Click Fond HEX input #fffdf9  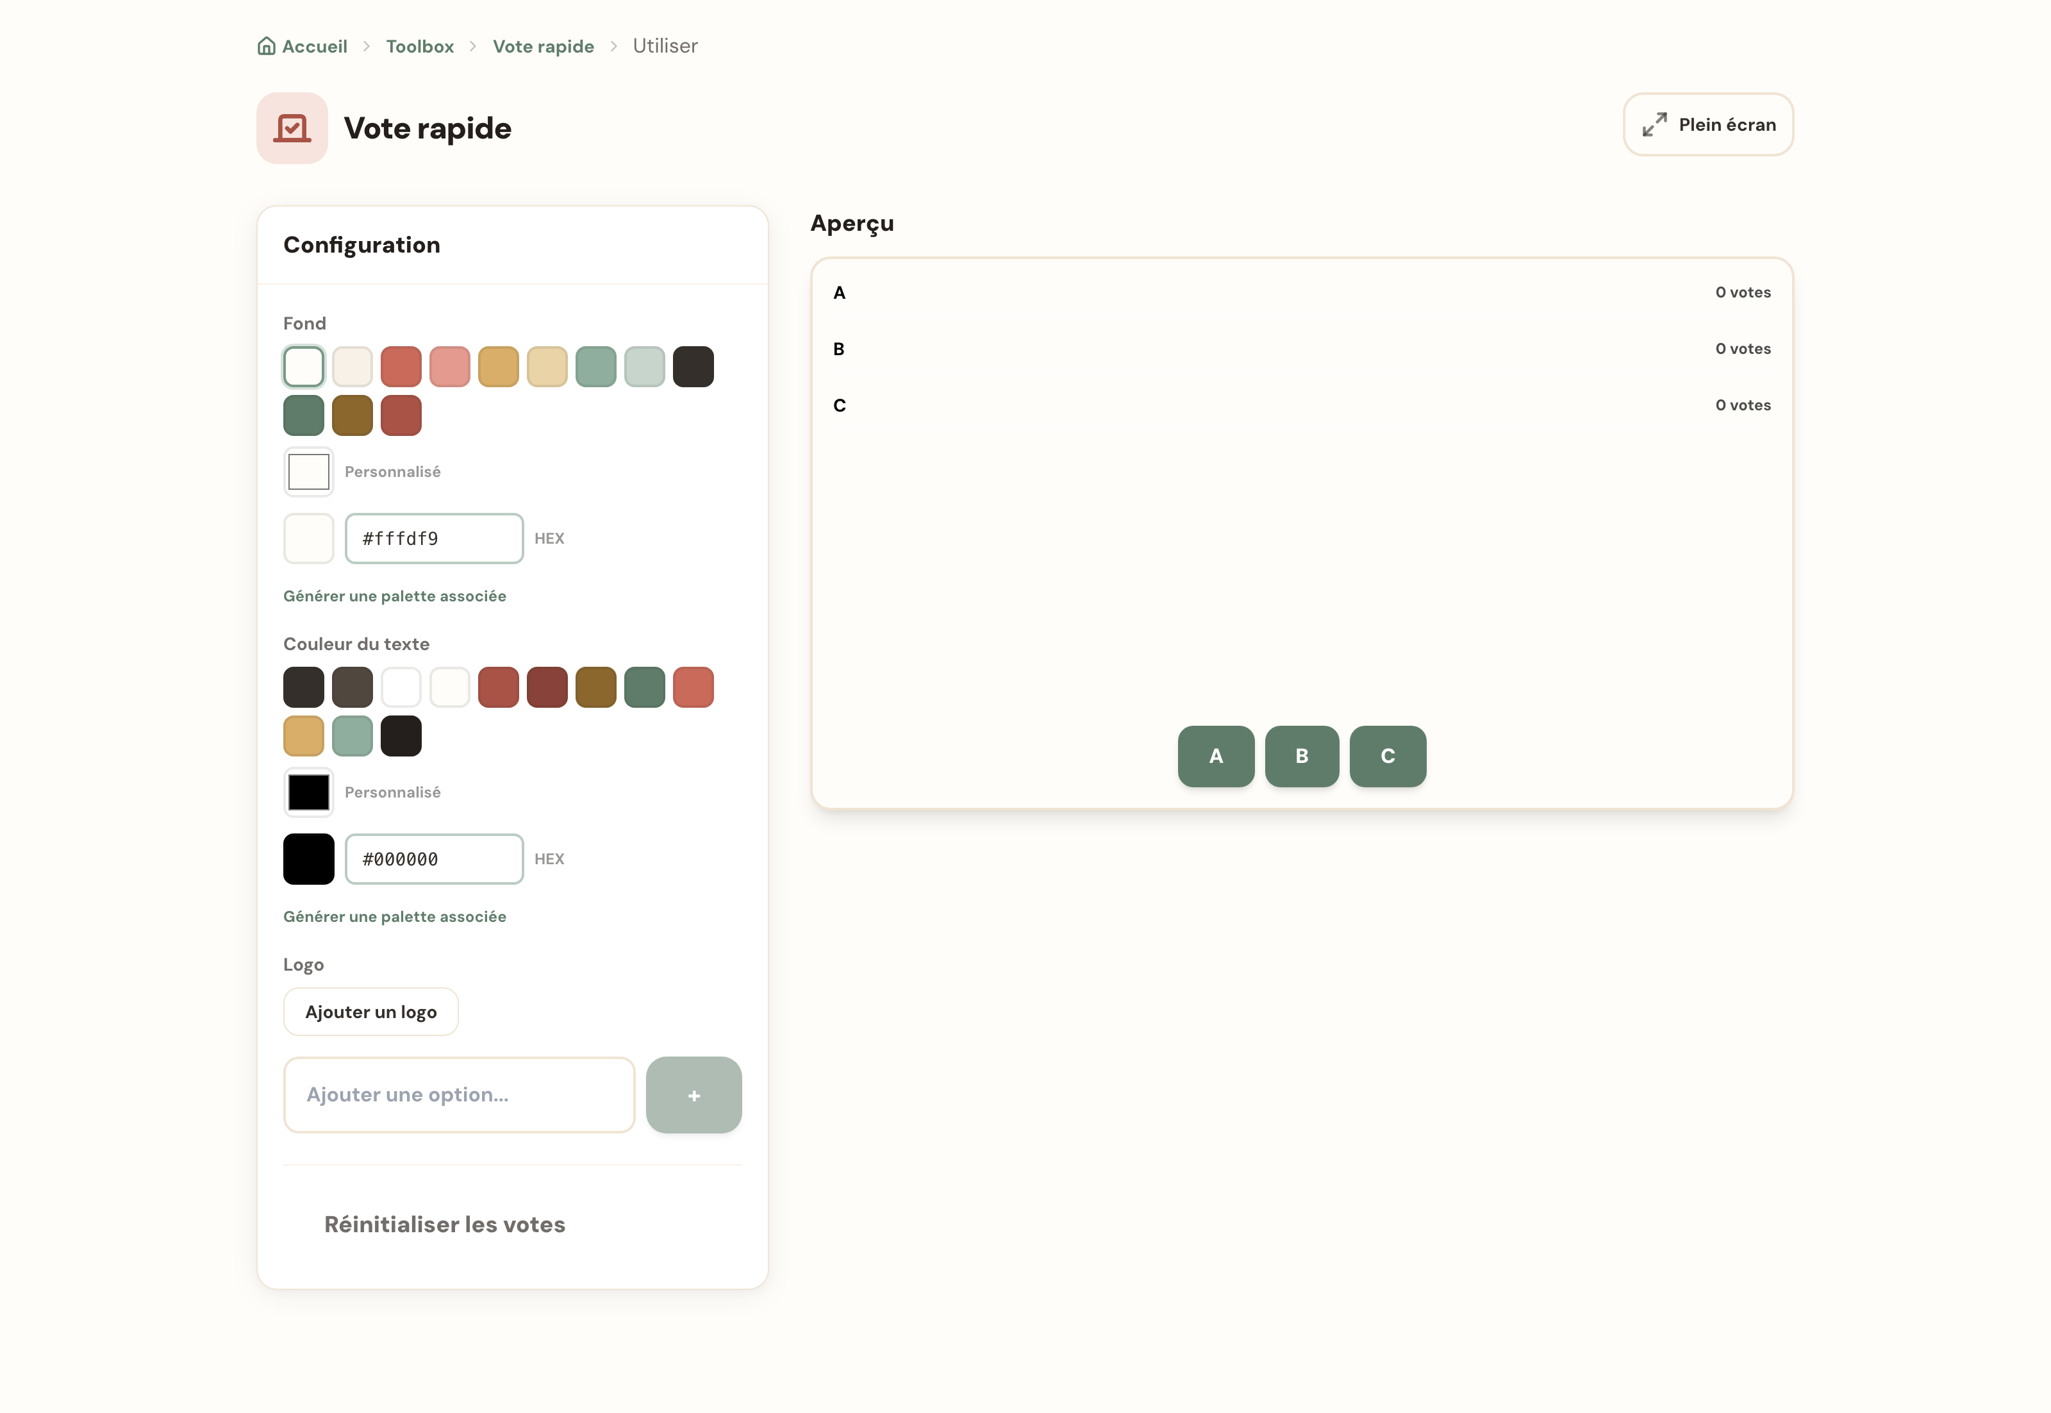(x=435, y=539)
